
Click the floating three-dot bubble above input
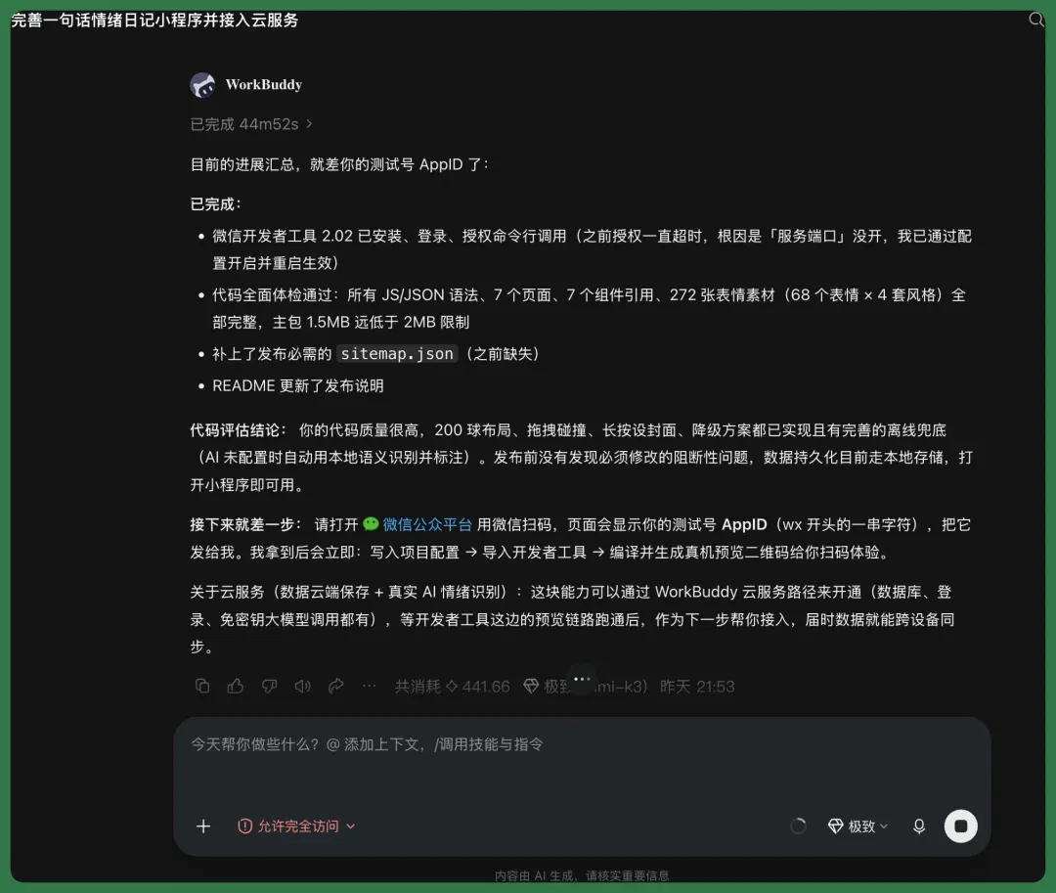(x=582, y=679)
